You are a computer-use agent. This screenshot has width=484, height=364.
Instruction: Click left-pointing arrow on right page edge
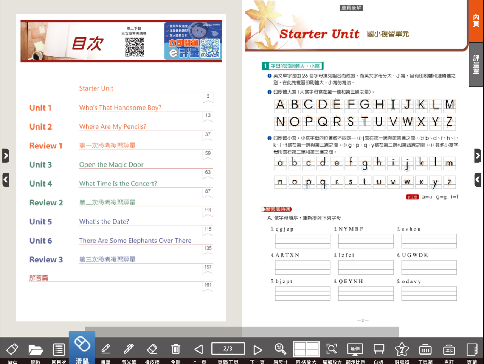(x=478, y=180)
